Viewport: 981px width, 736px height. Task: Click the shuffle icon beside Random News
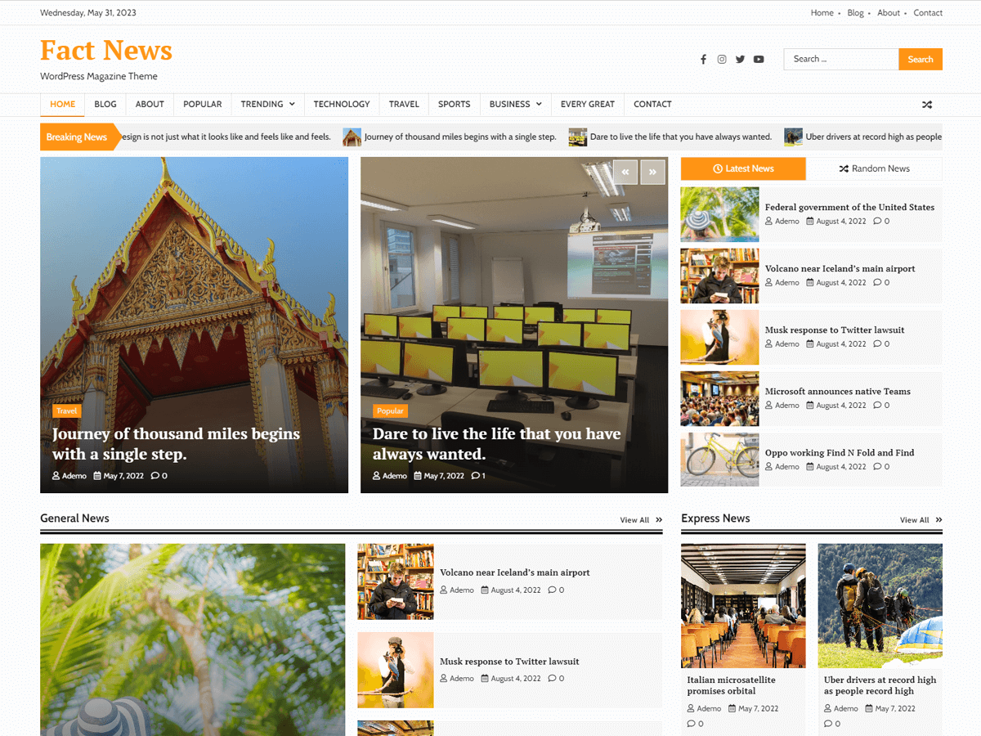coord(844,168)
